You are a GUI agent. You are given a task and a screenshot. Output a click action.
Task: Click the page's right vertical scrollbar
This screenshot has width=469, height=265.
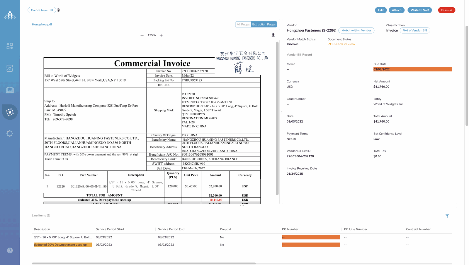(467, 76)
